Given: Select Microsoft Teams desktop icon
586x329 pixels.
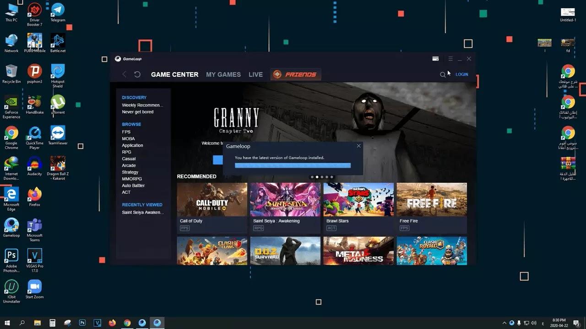Looking at the screenshot, I should pyautogui.click(x=35, y=230).
